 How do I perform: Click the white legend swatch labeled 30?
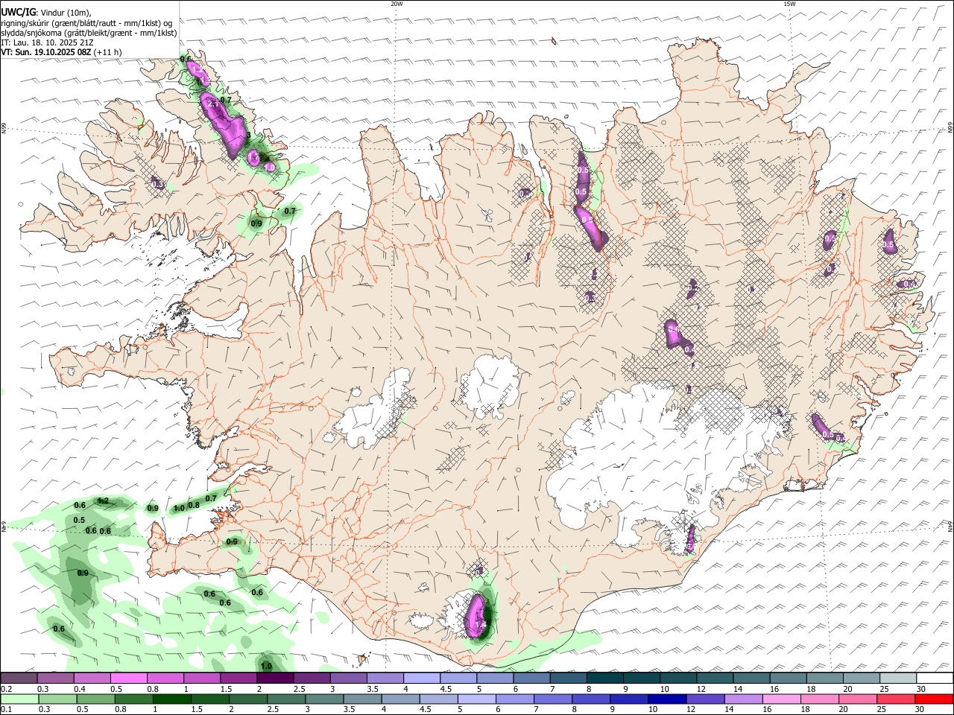click(x=934, y=679)
